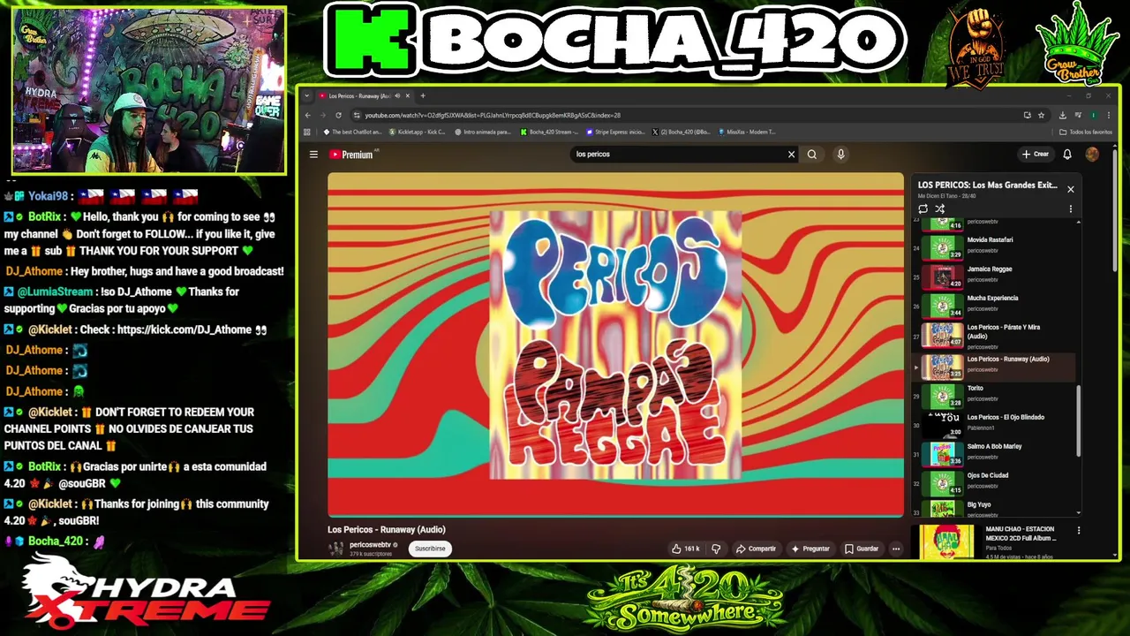Go to the YouTube Premium home logo

coord(351,155)
